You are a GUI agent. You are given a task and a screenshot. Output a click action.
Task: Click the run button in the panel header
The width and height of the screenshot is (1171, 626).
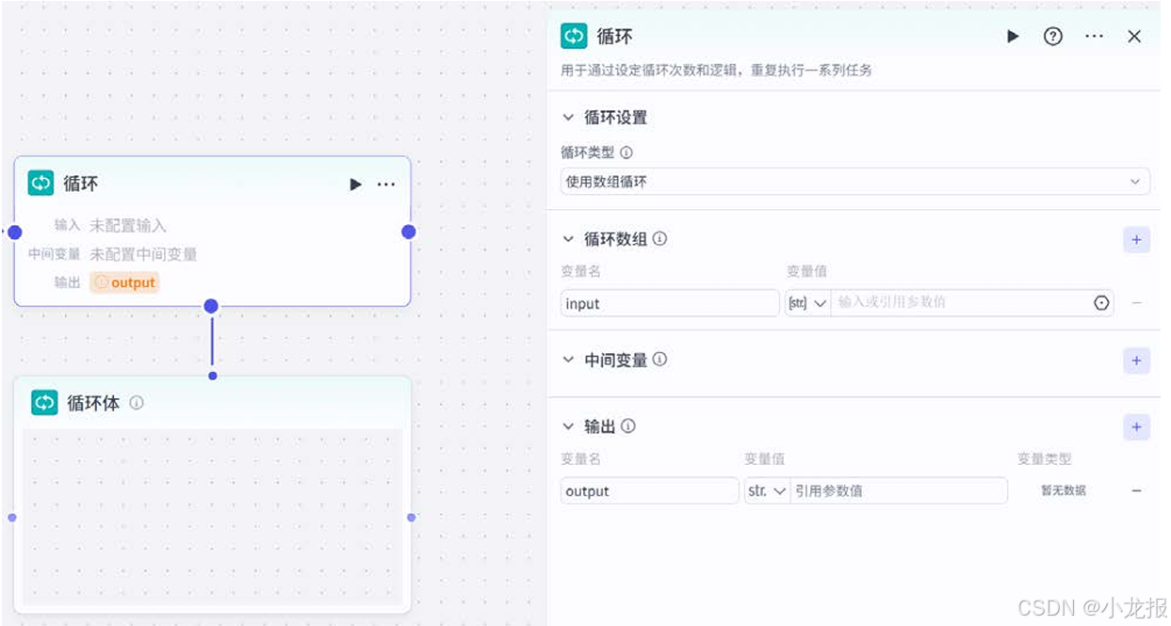1013,36
